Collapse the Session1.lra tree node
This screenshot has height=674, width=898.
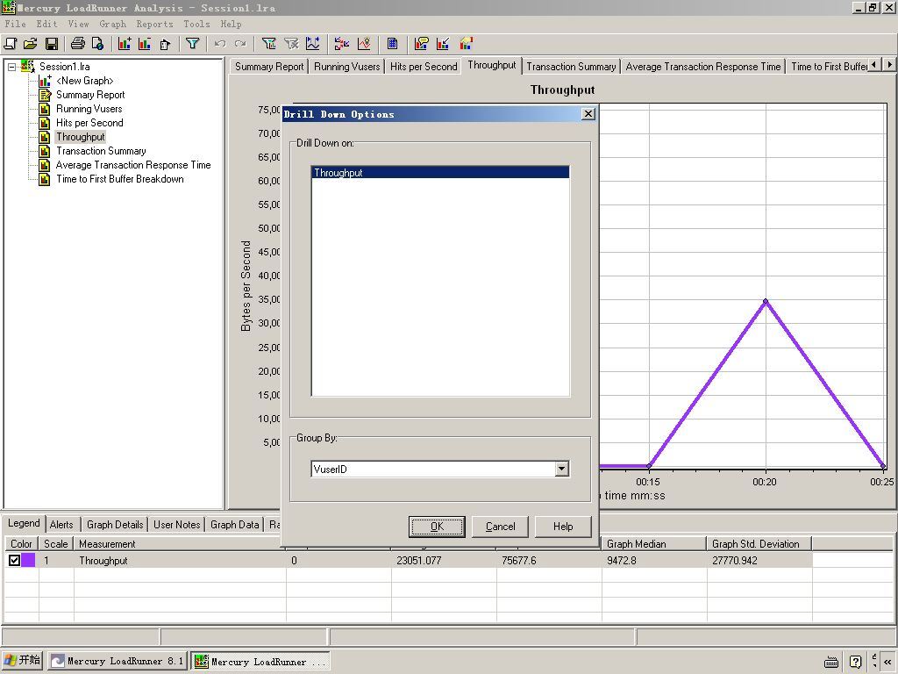point(11,67)
